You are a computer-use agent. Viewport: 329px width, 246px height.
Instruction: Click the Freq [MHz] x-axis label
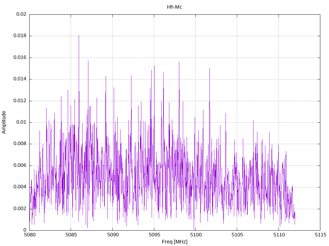(174, 242)
